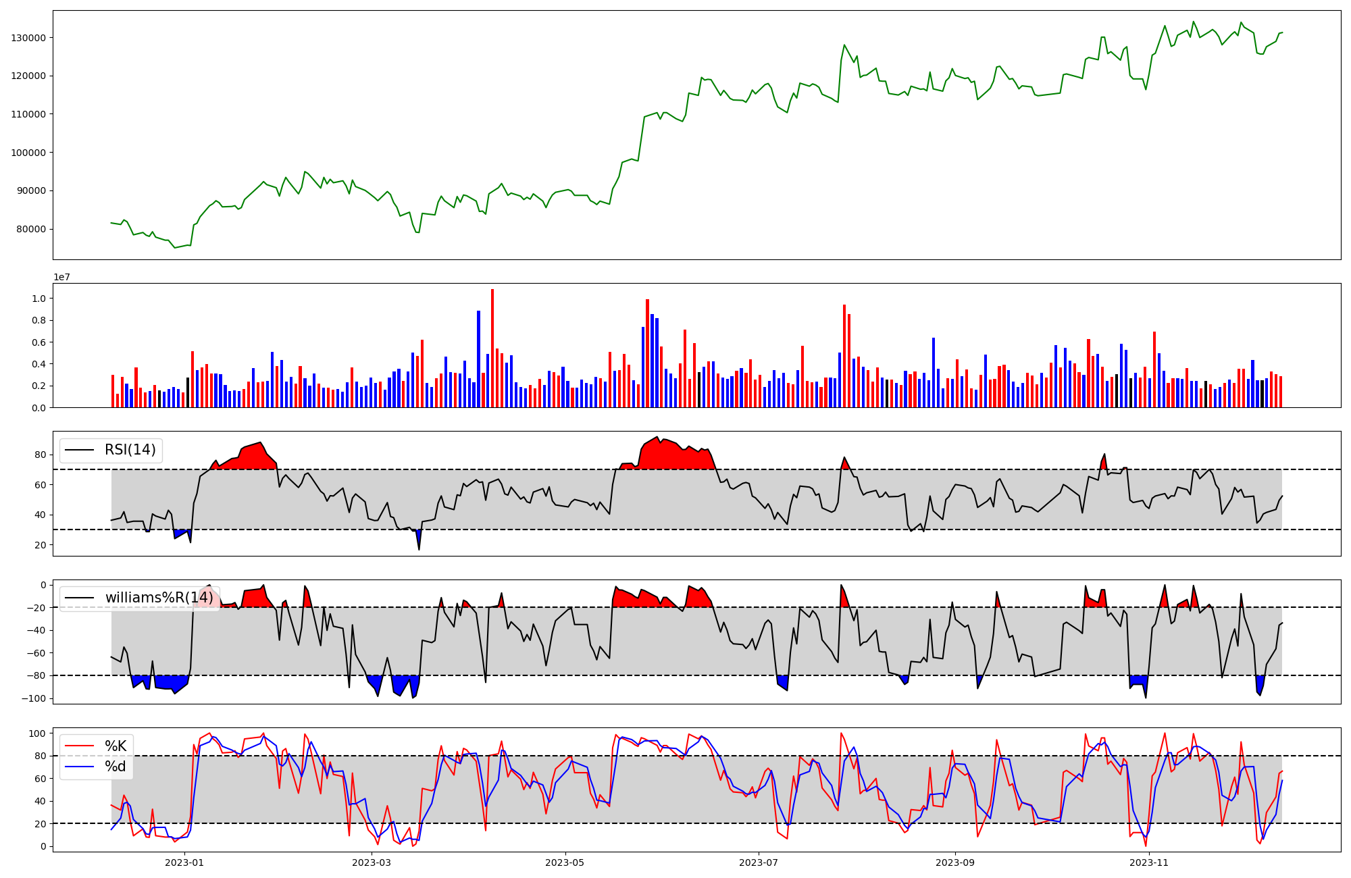This screenshot has width=1351, height=878.
Task: Click the %d legend entry
Action: point(116,767)
